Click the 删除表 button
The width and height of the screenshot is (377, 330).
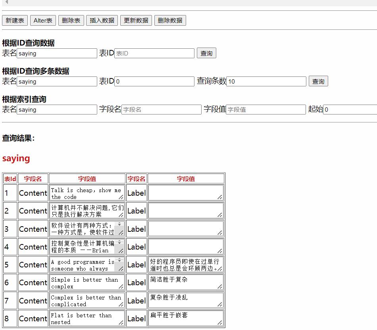click(x=71, y=21)
